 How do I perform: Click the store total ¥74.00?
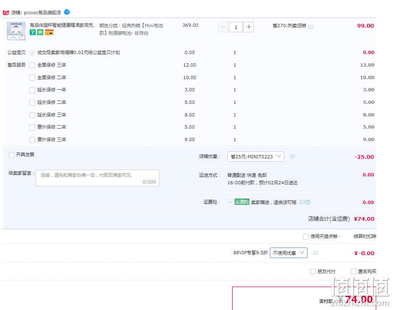point(364,219)
